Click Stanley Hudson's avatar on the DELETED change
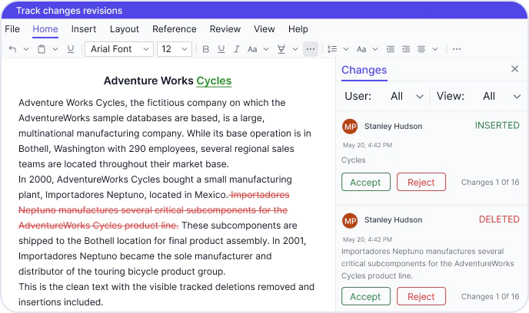The width and height of the screenshot is (529, 313). point(350,221)
